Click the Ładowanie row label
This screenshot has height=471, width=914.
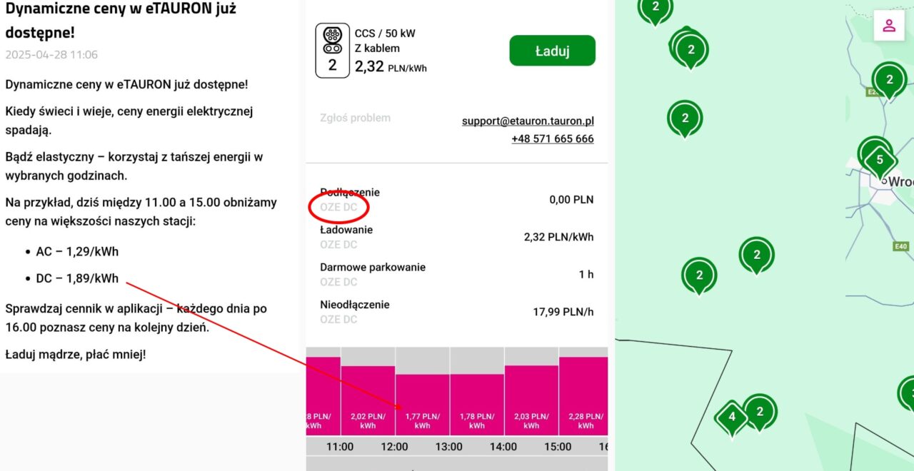pos(346,230)
